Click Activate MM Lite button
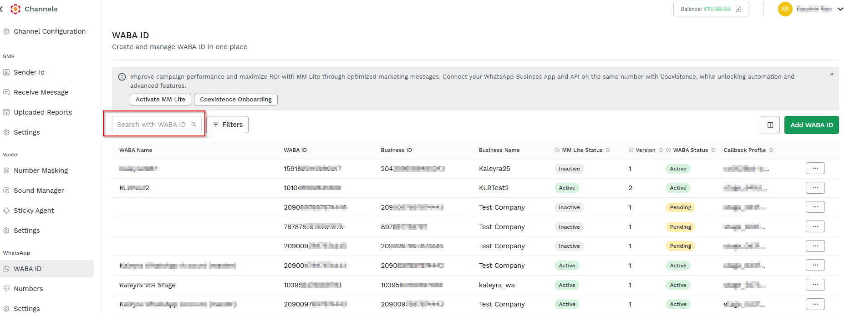The image size is (845, 316). [160, 99]
